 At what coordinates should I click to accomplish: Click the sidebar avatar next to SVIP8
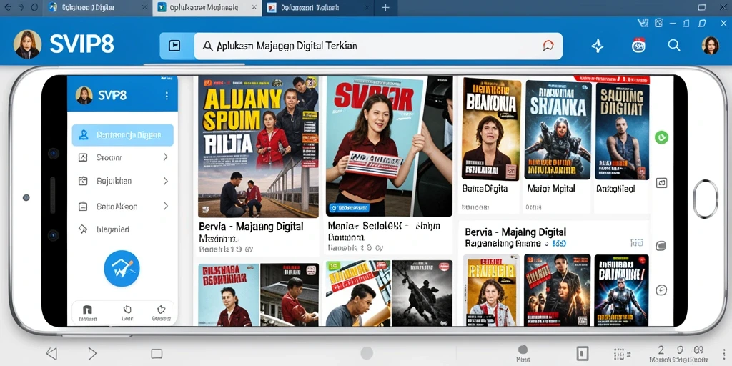[84, 95]
